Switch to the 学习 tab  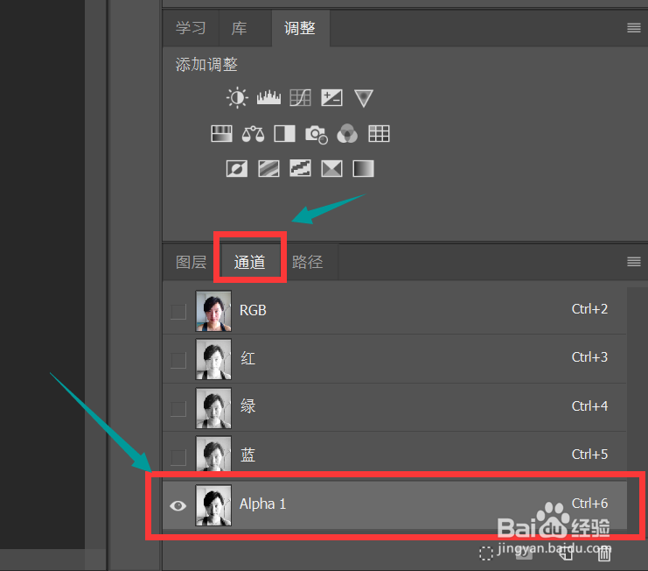pyautogui.click(x=191, y=28)
